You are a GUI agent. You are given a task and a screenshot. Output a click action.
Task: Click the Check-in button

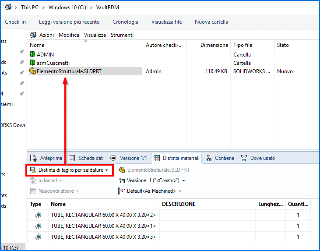point(15,22)
